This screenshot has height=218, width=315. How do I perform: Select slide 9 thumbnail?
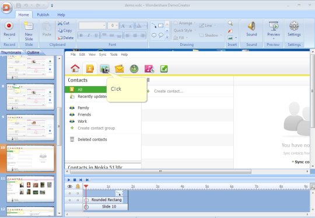click(30, 128)
